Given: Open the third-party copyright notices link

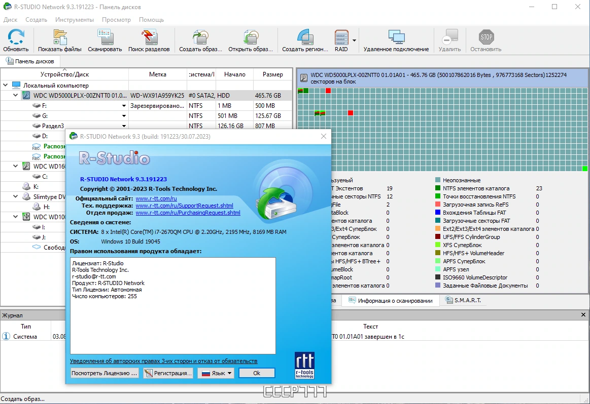Looking at the screenshot, I should coord(164,361).
